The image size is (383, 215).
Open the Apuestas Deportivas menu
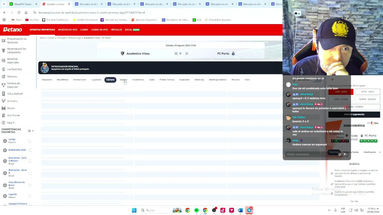tap(42, 30)
